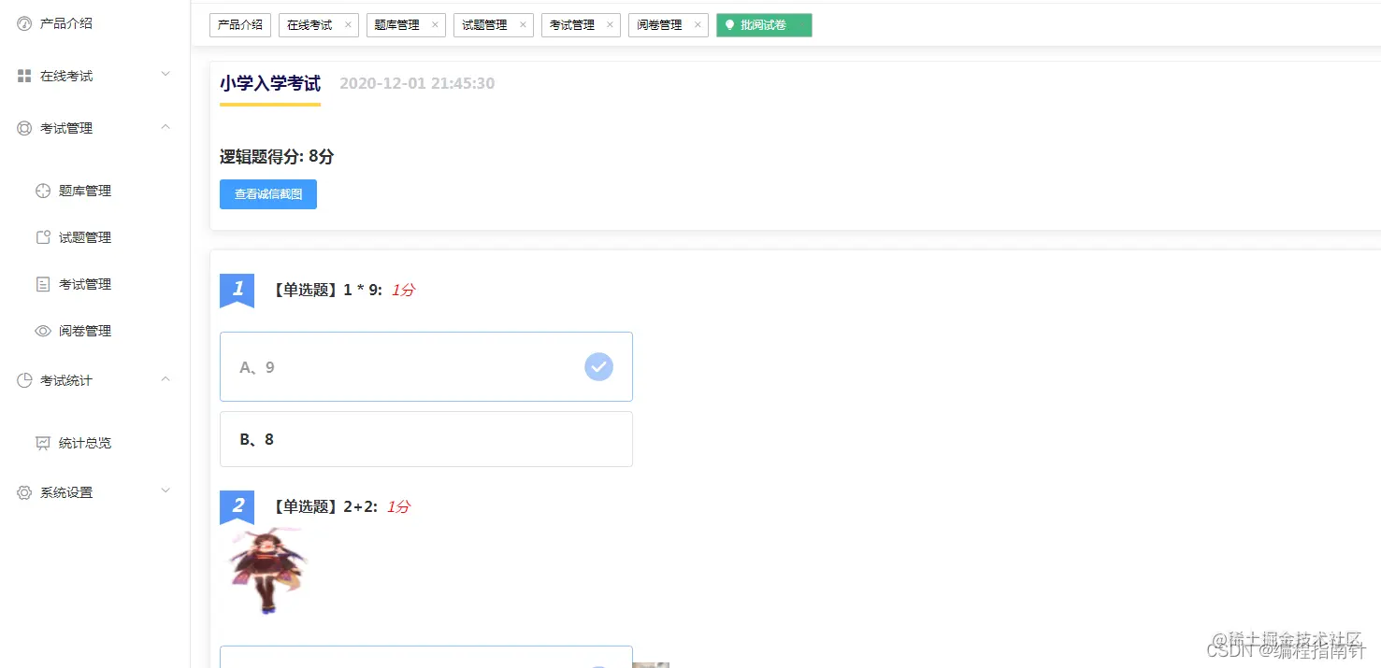The width and height of the screenshot is (1381, 668).
Task: Close the 阅卷管理 tab
Action: 698,25
